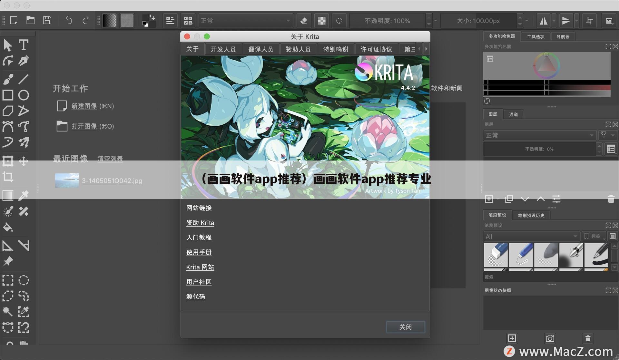Click the New Document toolbar icon

tap(14, 21)
